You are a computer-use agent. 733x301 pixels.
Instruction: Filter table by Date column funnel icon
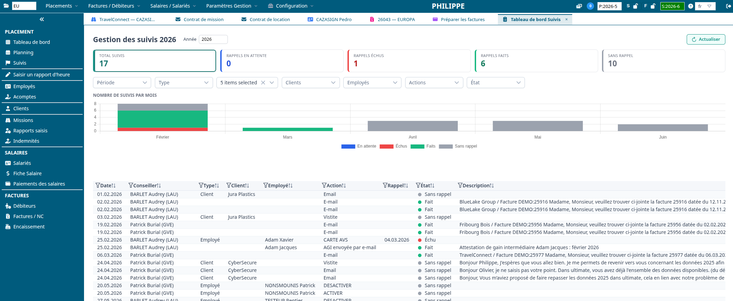click(x=98, y=186)
